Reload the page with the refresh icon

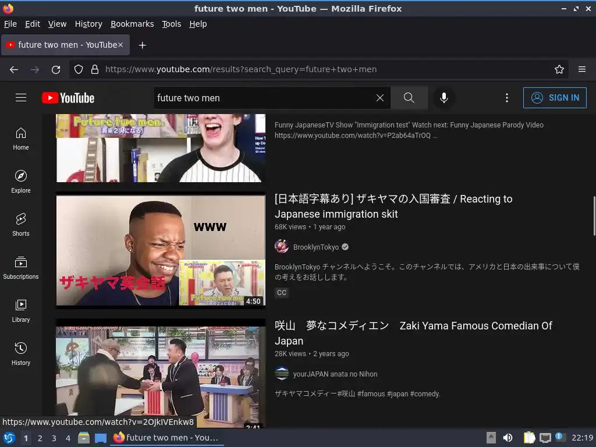tap(56, 70)
